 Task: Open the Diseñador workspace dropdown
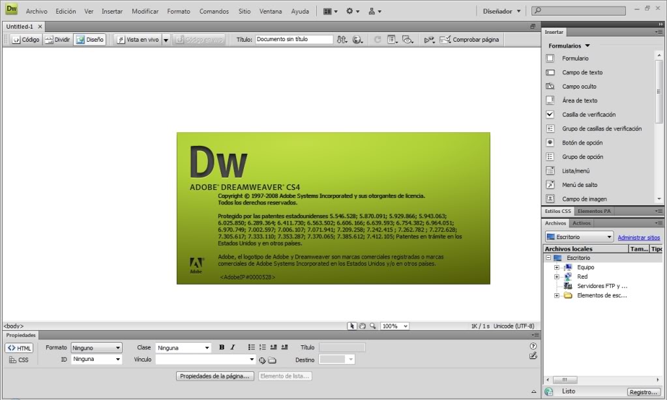point(501,12)
